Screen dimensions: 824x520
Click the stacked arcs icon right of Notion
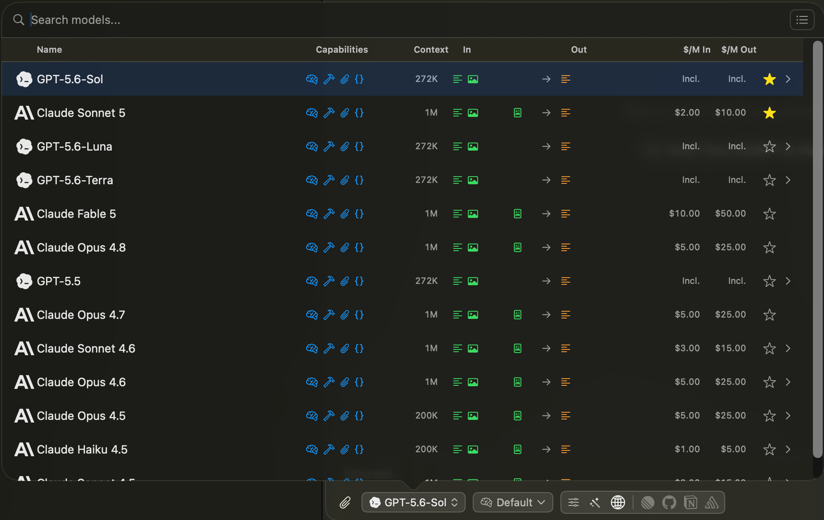pos(711,502)
